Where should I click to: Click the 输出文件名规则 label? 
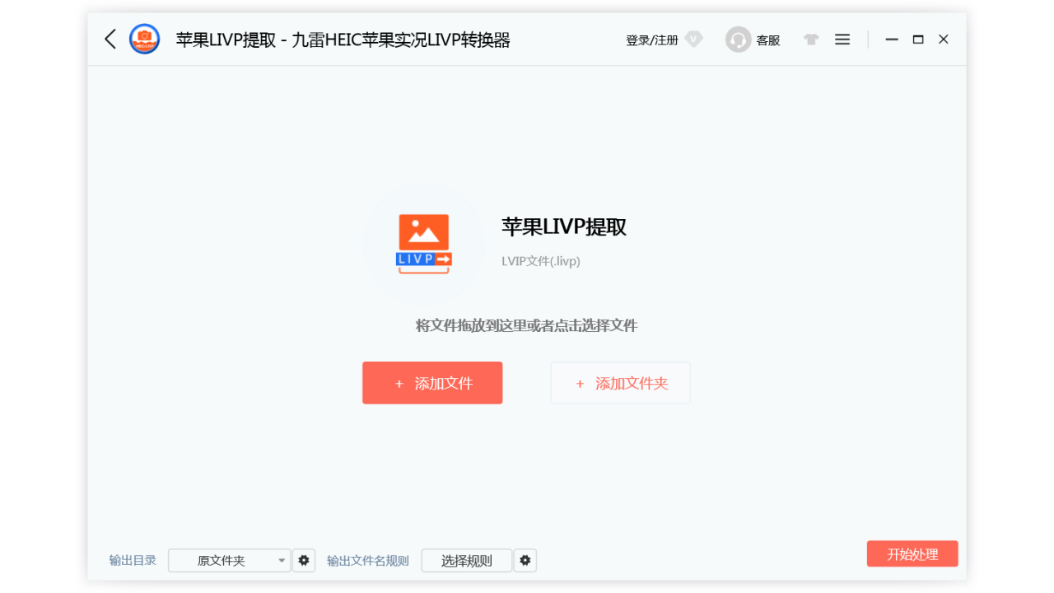[368, 560]
